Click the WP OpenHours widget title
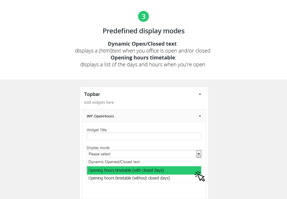 tap(100, 116)
